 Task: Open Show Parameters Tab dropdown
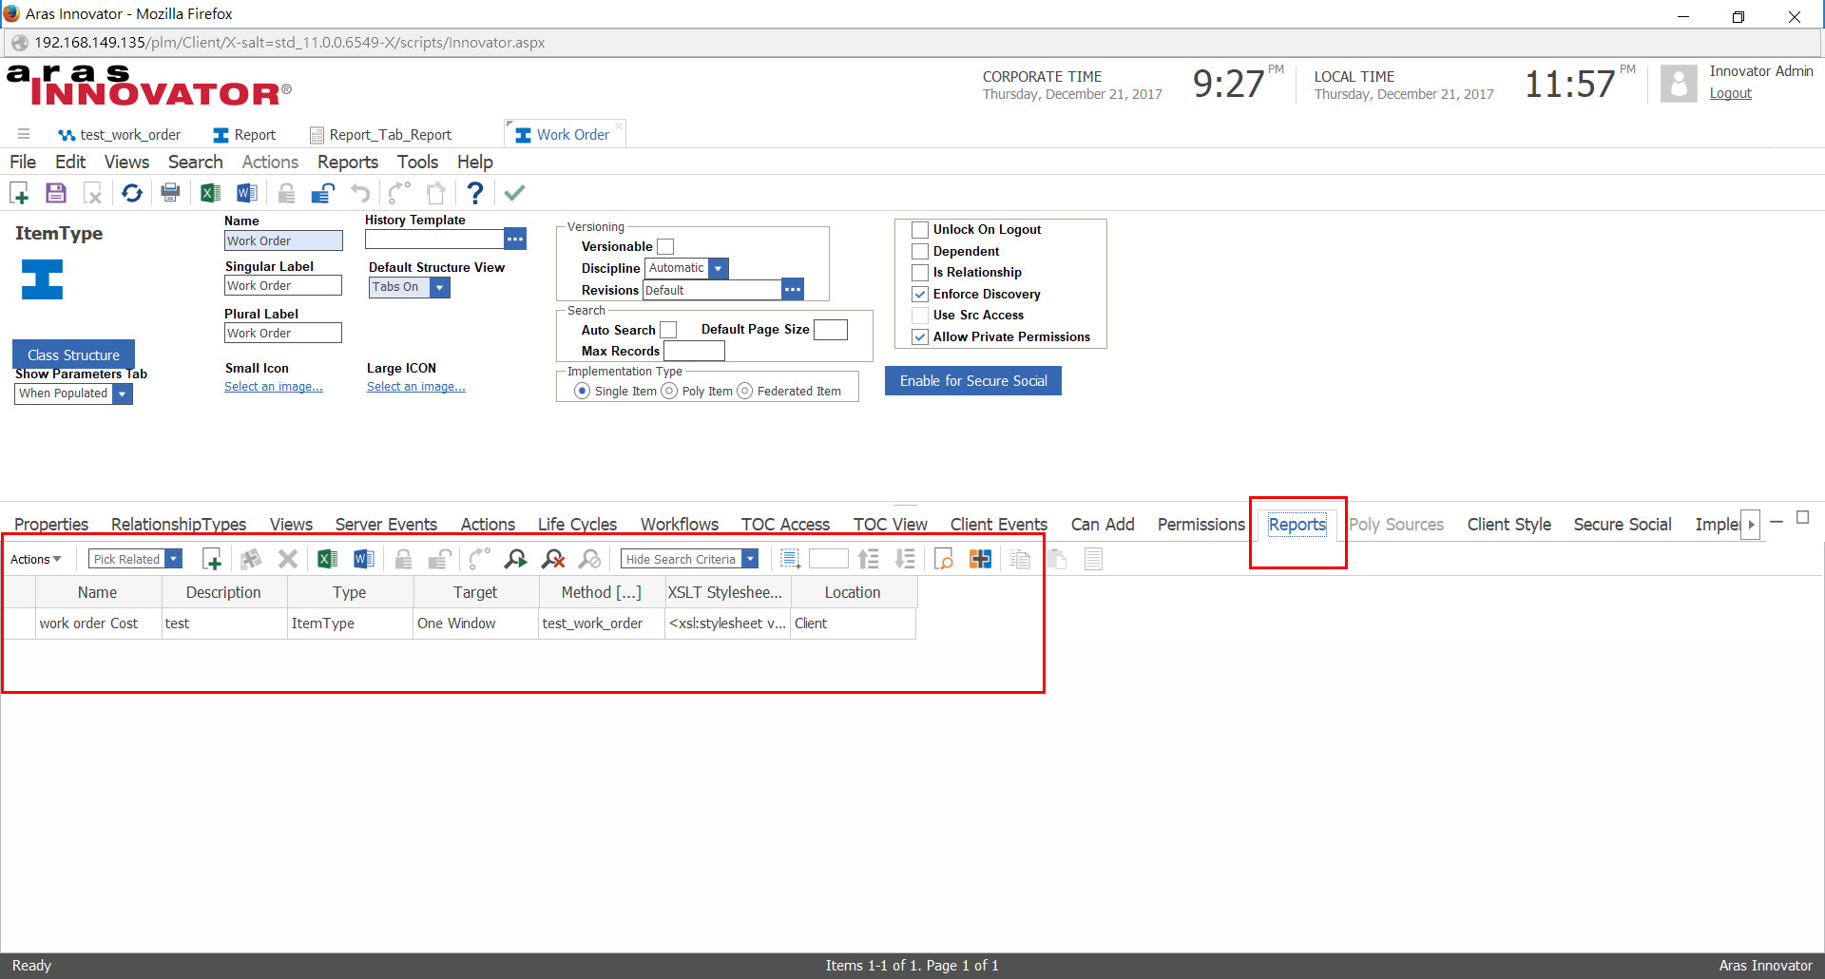(122, 394)
